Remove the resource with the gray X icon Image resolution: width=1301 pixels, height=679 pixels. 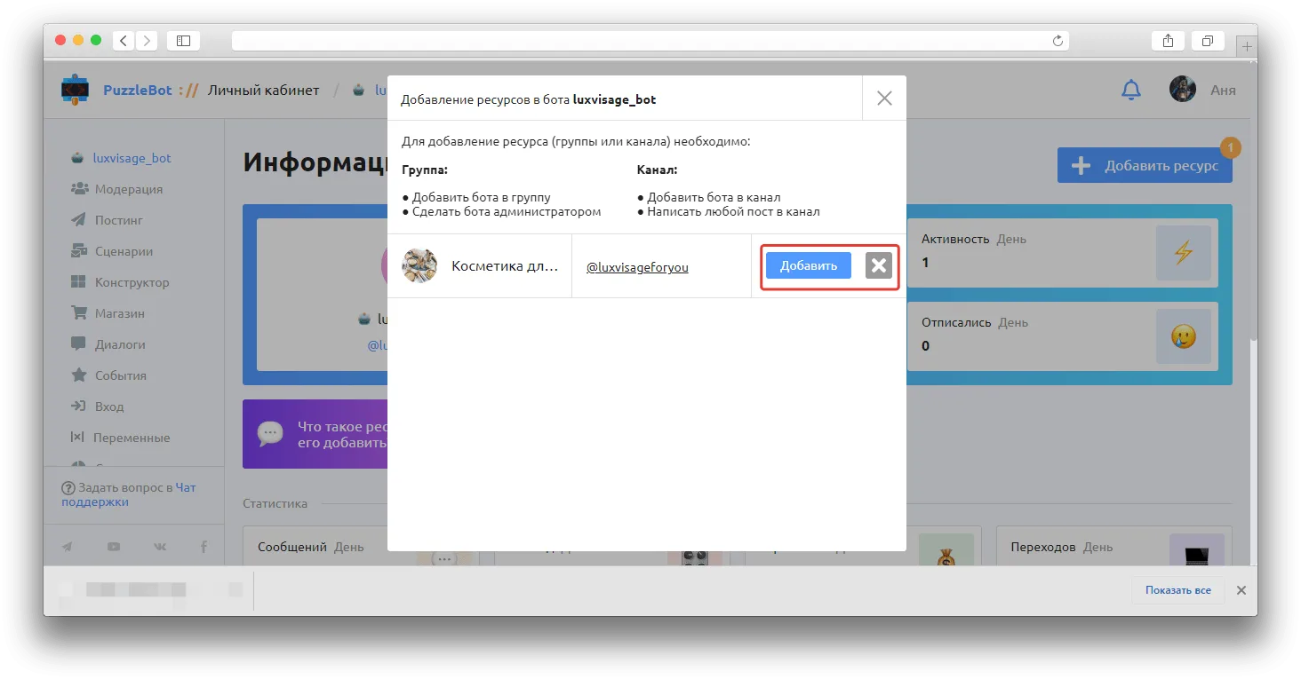[878, 265]
